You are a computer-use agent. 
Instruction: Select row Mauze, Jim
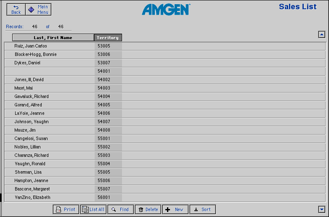click(x=165, y=130)
